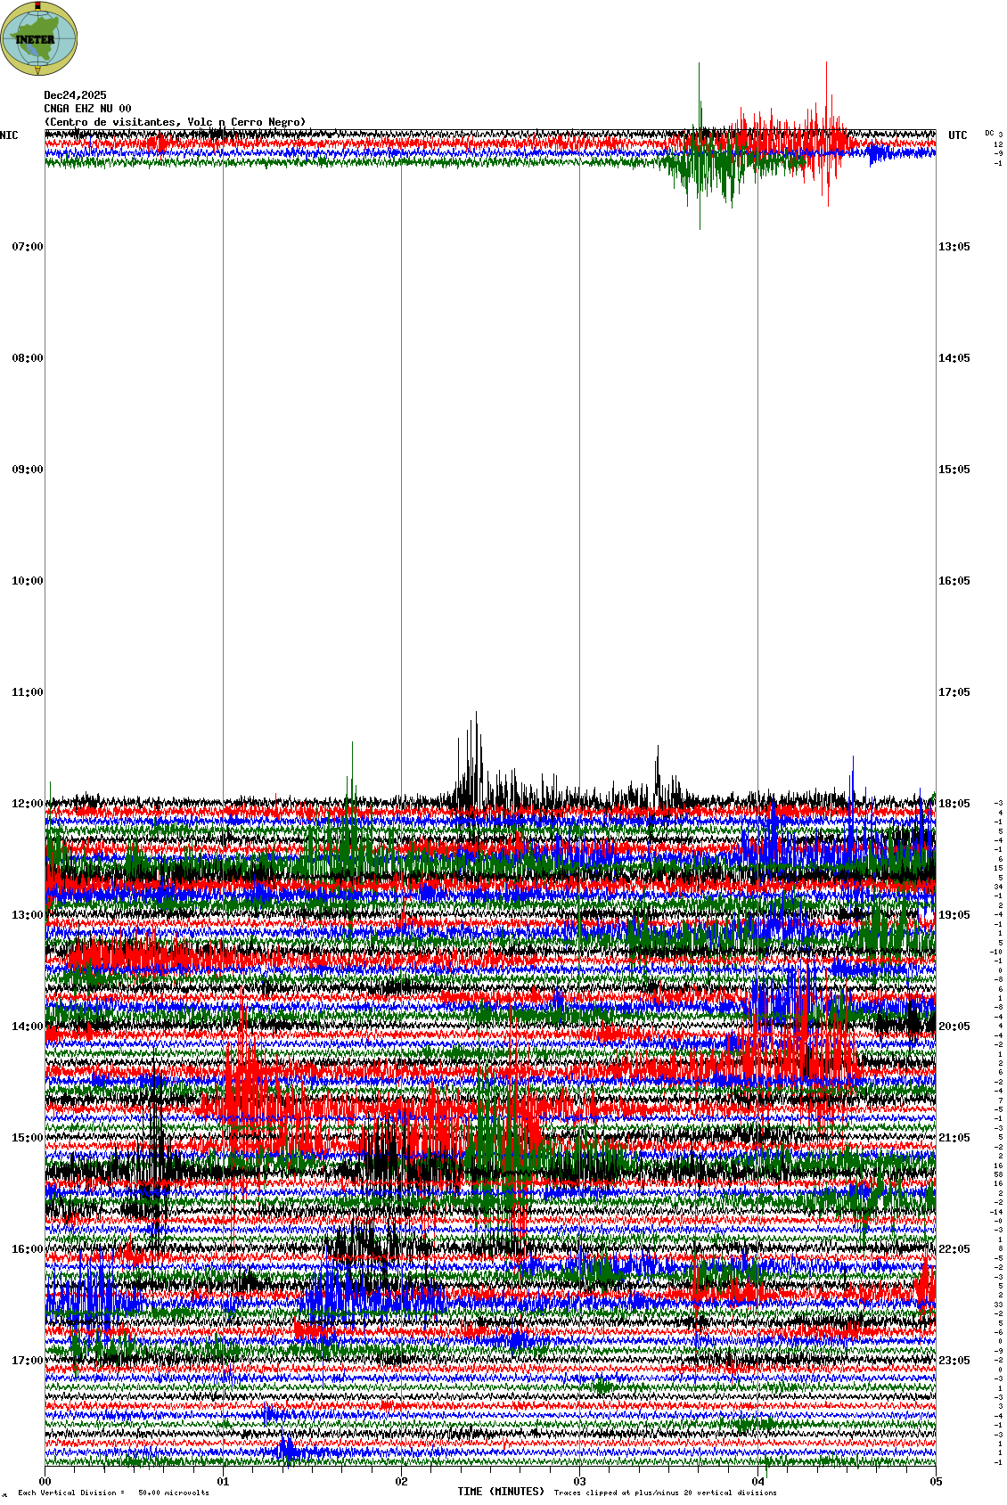Viewport: 1007px width, 1505px height.
Task: Click the Centro de visitantes station description
Action: click(175, 122)
